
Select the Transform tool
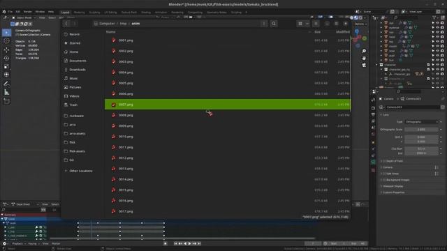coord(6,75)
